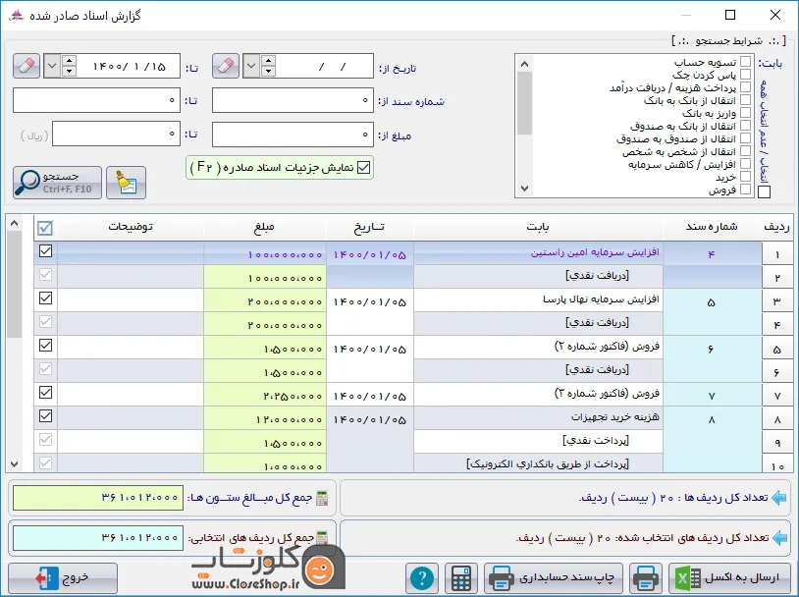799x597 pixels.
Task: Uncheck row 7 فروش فاکتور شماره ۳
Action: [x=45, y=392]
